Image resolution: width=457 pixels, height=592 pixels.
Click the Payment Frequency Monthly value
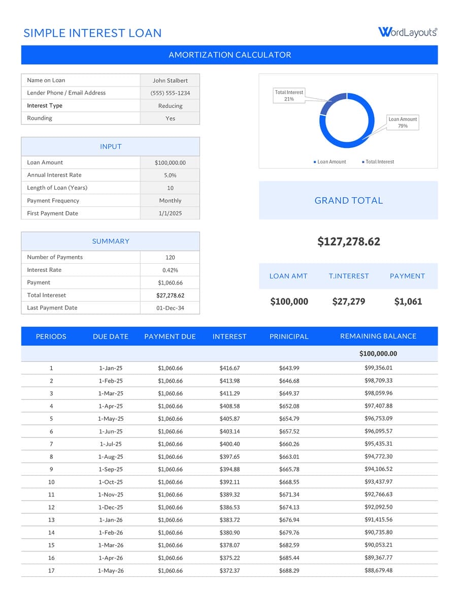pos(170,200)
